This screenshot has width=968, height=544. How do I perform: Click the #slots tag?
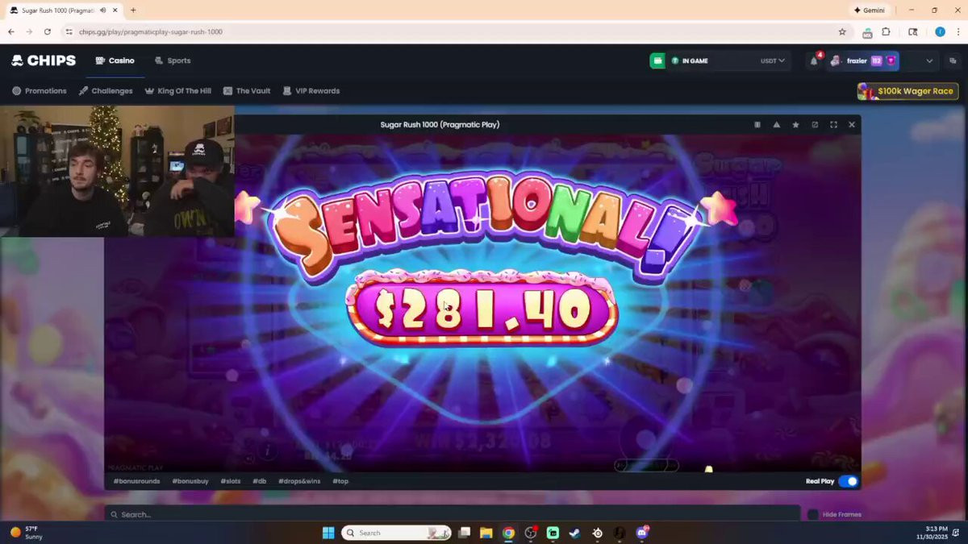tap(231, 481)
